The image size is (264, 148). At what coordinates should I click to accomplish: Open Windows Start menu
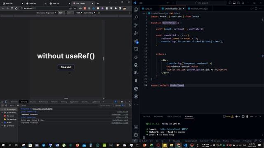(3, 145)
